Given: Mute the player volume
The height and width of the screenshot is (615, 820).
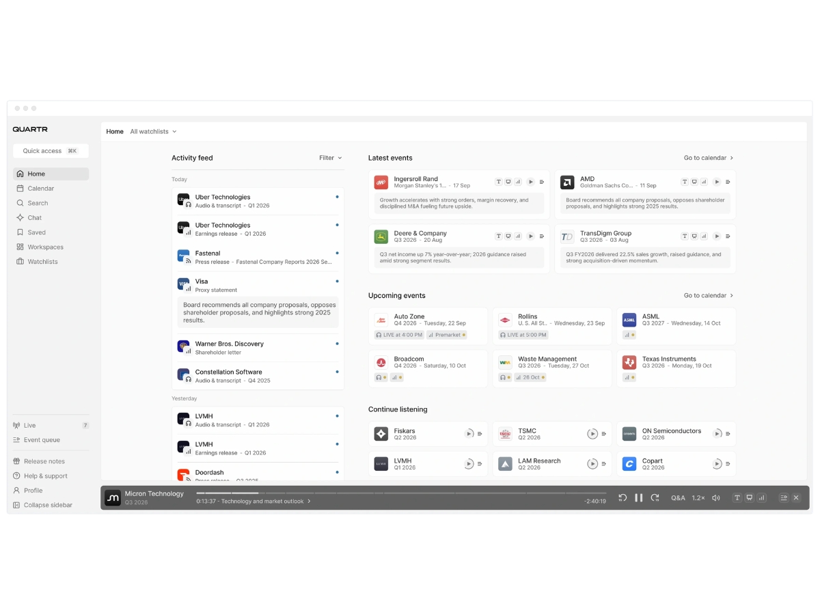Looking at the screenshot, I should click(715, 498).
